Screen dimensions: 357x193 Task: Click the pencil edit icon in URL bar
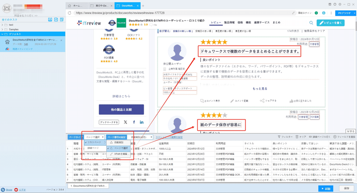(x=294, y=13)
